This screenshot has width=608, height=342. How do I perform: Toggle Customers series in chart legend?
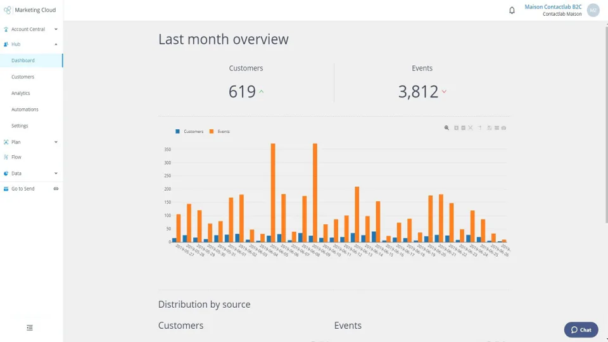click(189, 132)
